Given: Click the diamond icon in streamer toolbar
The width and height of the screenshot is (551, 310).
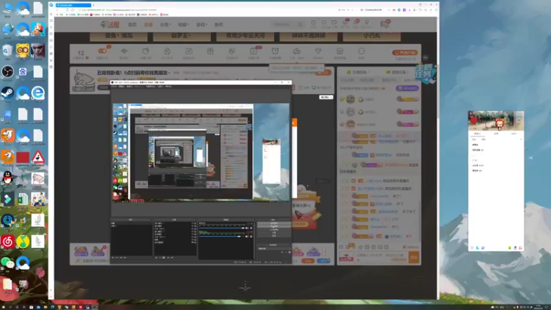Looking at the screenshot, I should click(x=318, y=51).
